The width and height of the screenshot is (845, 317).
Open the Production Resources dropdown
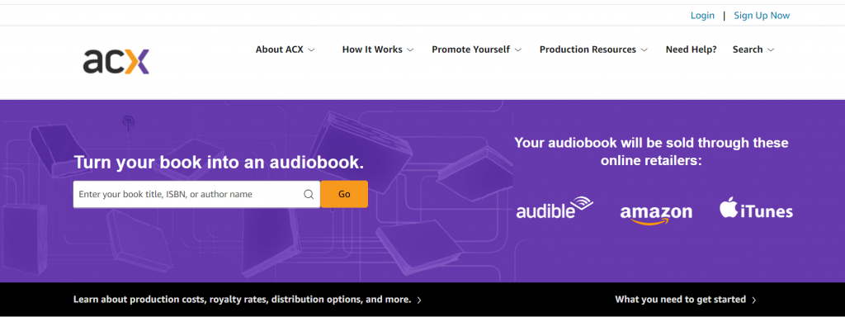pos(593,50)
